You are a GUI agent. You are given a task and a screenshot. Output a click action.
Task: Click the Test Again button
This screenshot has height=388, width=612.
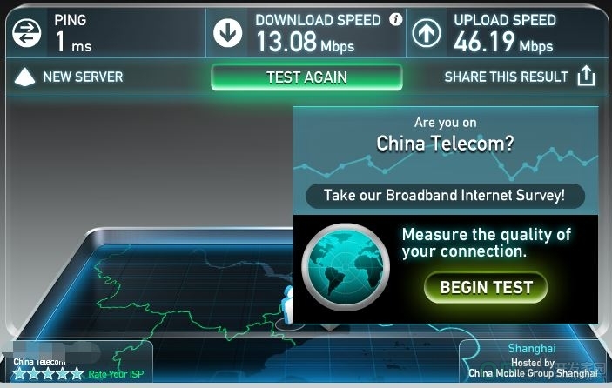306,77
